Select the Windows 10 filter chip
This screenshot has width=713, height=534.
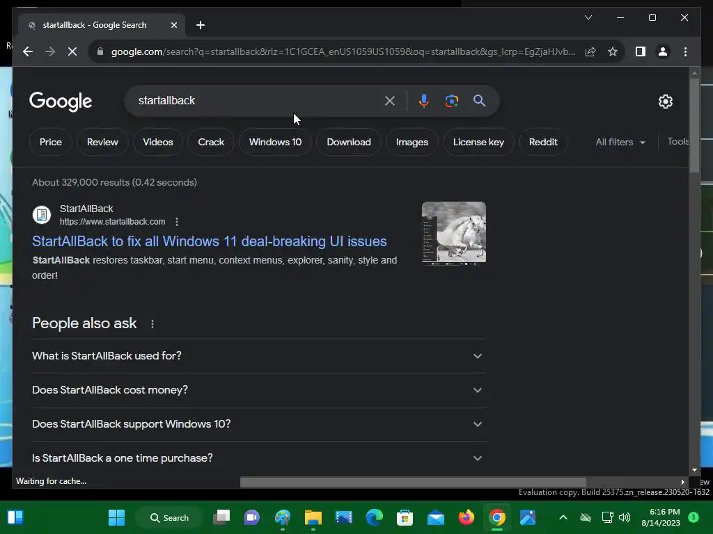coord(275,142)
